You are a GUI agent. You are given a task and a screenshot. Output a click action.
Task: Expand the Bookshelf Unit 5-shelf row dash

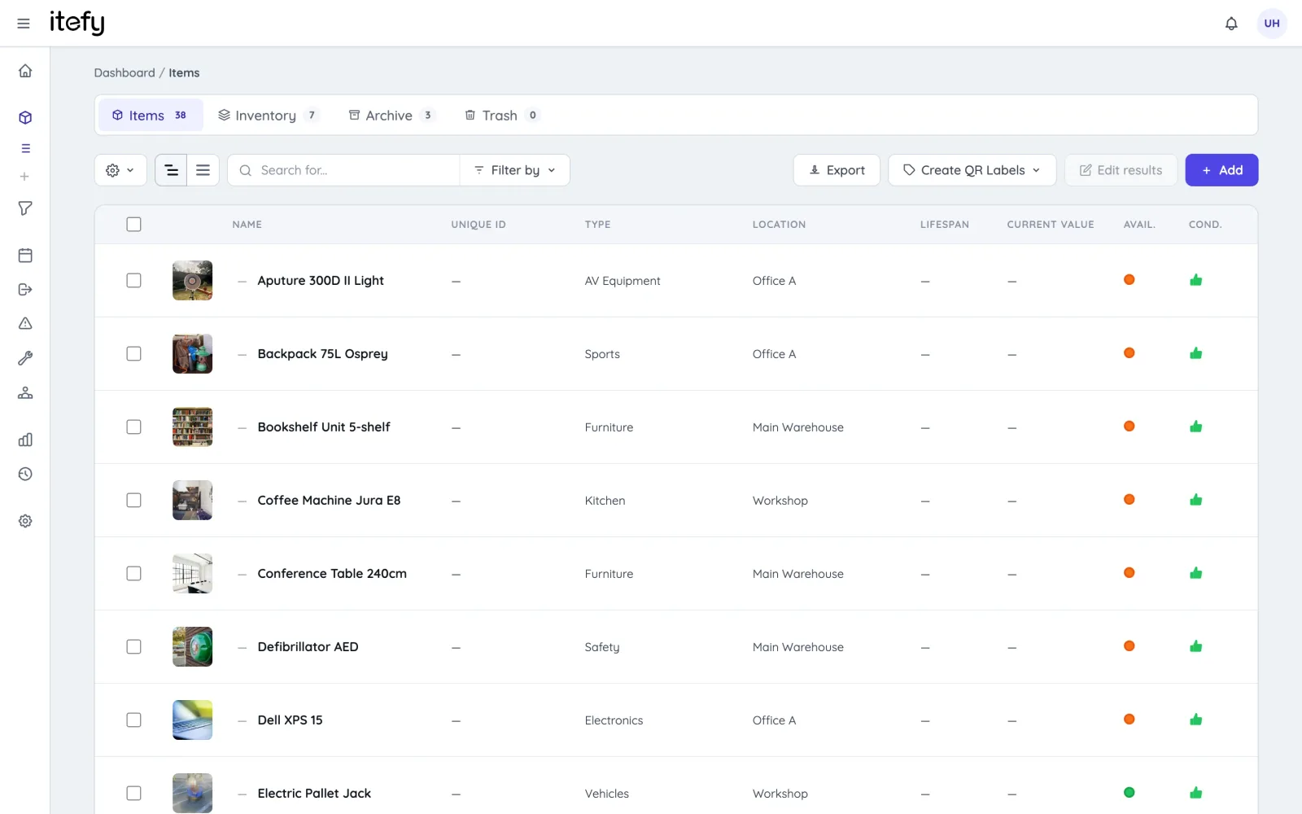[x=242, y=427]
